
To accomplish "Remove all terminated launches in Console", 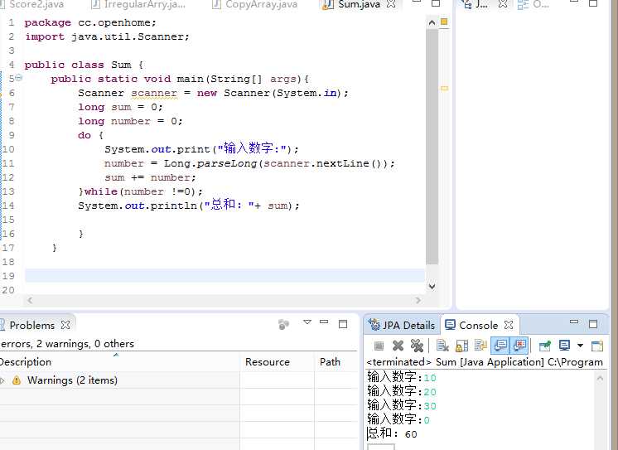I will [417, 346].
